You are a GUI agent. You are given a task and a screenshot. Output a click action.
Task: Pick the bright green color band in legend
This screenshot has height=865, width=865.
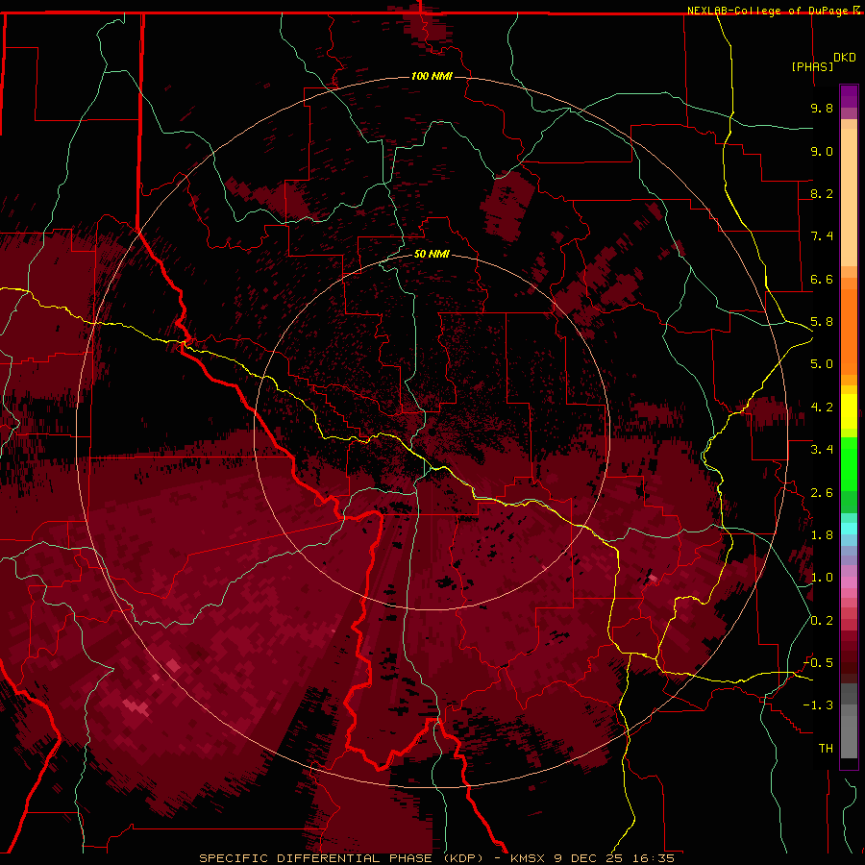click(x=849, y=463)
